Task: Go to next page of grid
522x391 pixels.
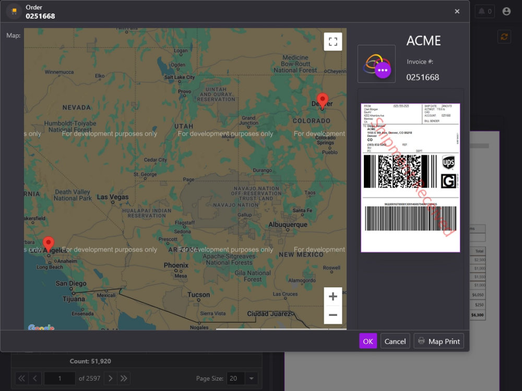Action: tap(111, 378)
